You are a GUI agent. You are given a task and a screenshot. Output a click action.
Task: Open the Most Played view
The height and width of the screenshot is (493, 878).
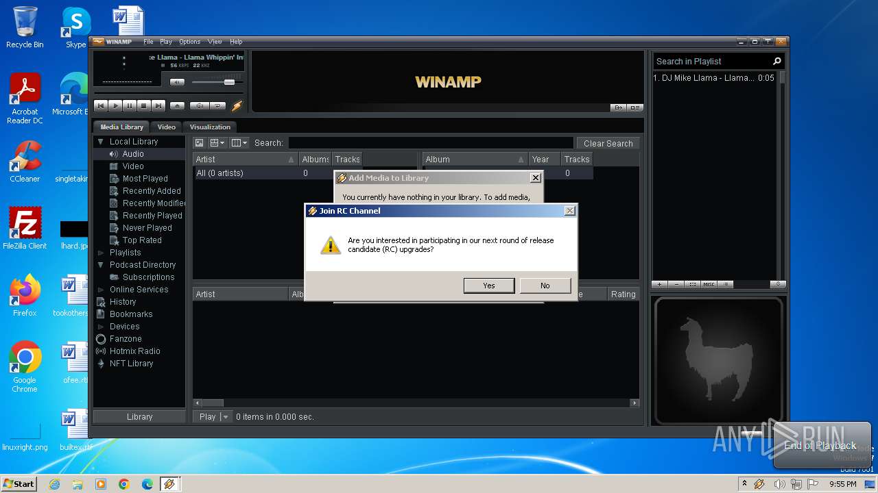coord(145,179)
